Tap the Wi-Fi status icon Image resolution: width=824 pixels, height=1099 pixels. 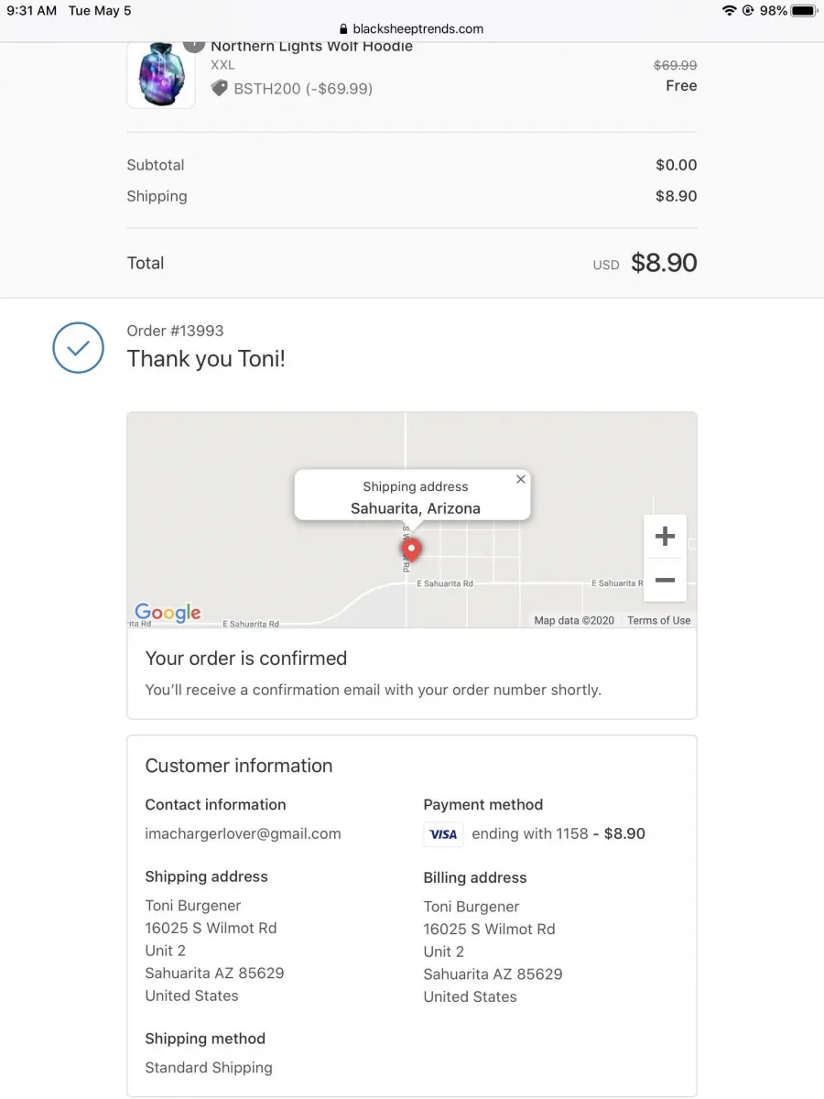729,11
